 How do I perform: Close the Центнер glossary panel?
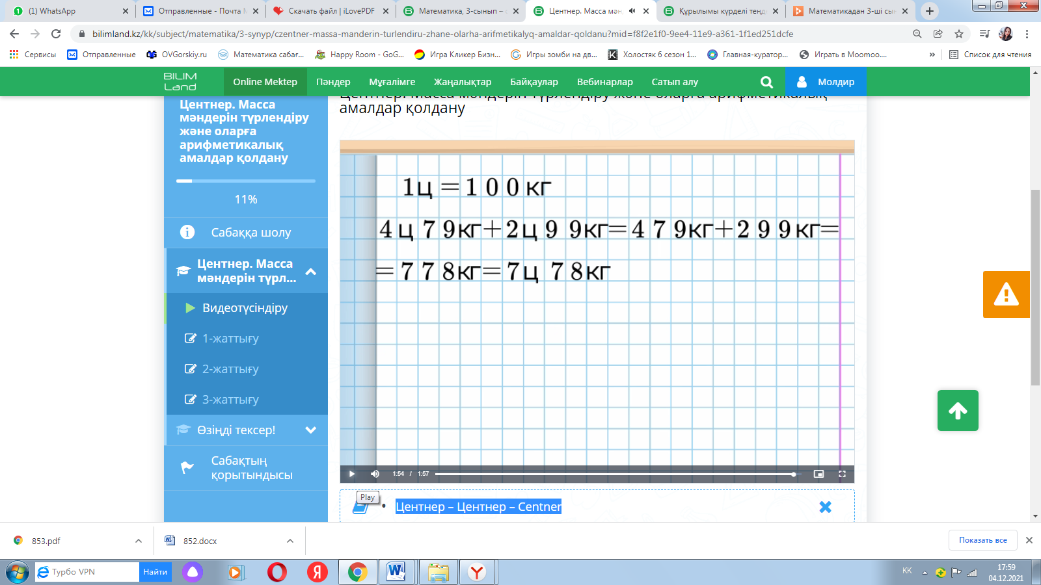coord(825,507)
